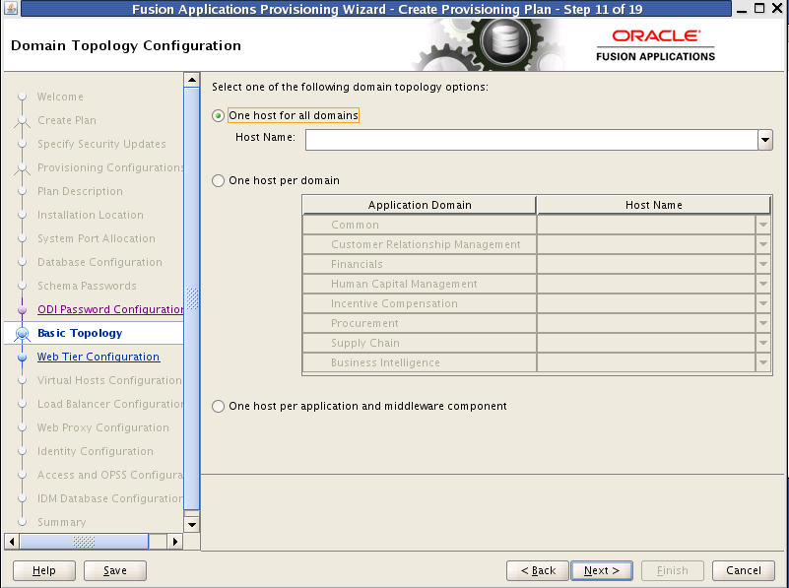Open Business Intelligence host dropdown
Viewport: 789px width, 588px height.
(x=763, y=362)
